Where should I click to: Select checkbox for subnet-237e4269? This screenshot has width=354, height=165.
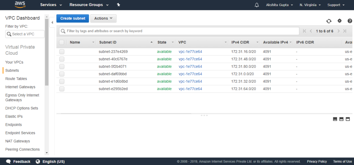62,52
